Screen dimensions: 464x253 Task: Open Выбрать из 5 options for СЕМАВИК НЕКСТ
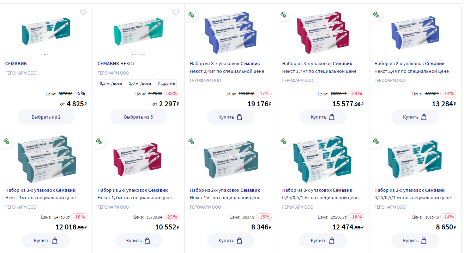click(138, 117)
